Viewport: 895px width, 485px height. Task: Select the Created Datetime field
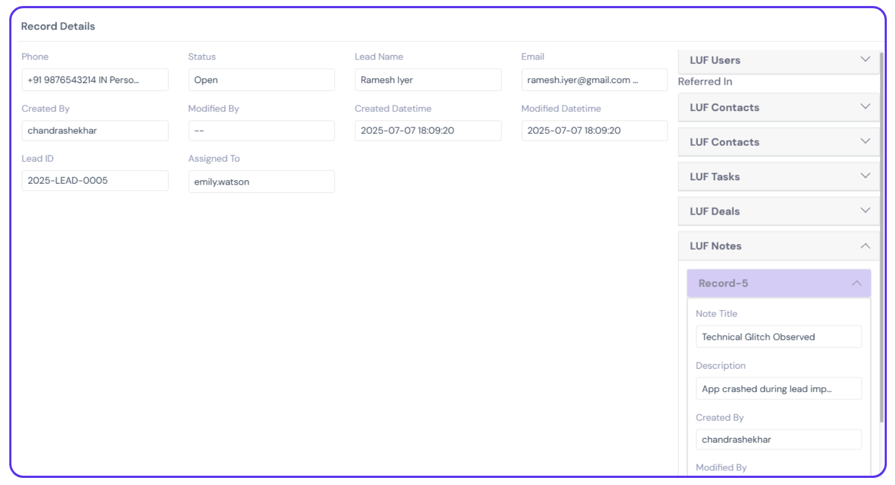(427, 131)
